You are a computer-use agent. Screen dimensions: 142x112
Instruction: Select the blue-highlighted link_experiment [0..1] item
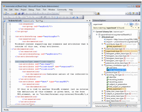click(x=116, y=70)
